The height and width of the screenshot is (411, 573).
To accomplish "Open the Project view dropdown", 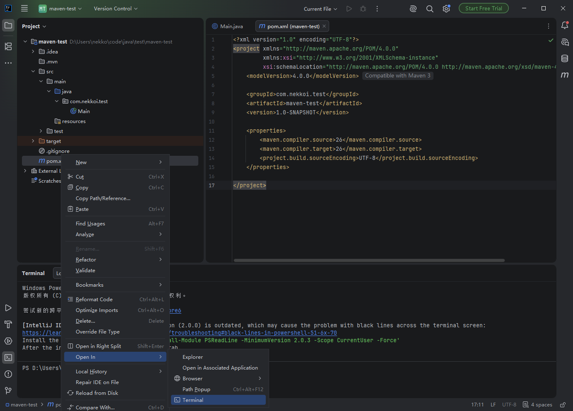I will pyautogui.click(x=34, y=26).
